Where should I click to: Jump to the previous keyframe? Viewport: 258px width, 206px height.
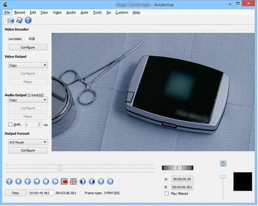pyautogui.click(x=46, y=181)
